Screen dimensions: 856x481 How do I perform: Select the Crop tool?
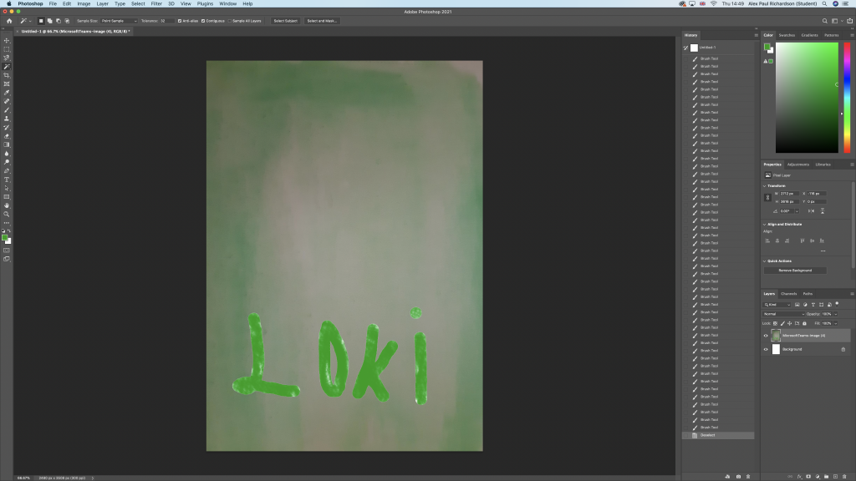pos(7,75)
